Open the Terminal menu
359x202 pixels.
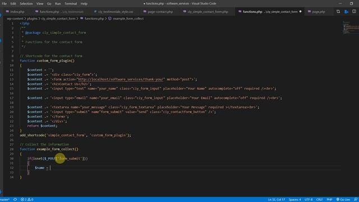pos(71,4)
